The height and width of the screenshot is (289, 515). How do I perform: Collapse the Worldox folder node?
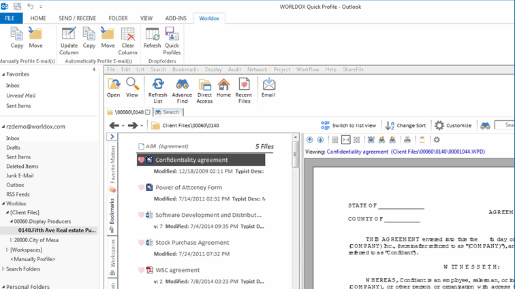[x=3, y=203]
